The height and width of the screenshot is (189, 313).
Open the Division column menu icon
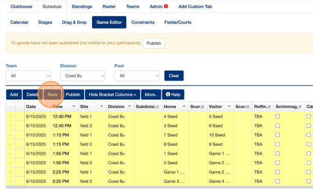129,106
